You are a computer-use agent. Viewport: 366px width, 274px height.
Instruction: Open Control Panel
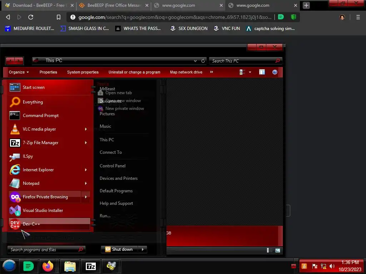click(x=113, y=166)
